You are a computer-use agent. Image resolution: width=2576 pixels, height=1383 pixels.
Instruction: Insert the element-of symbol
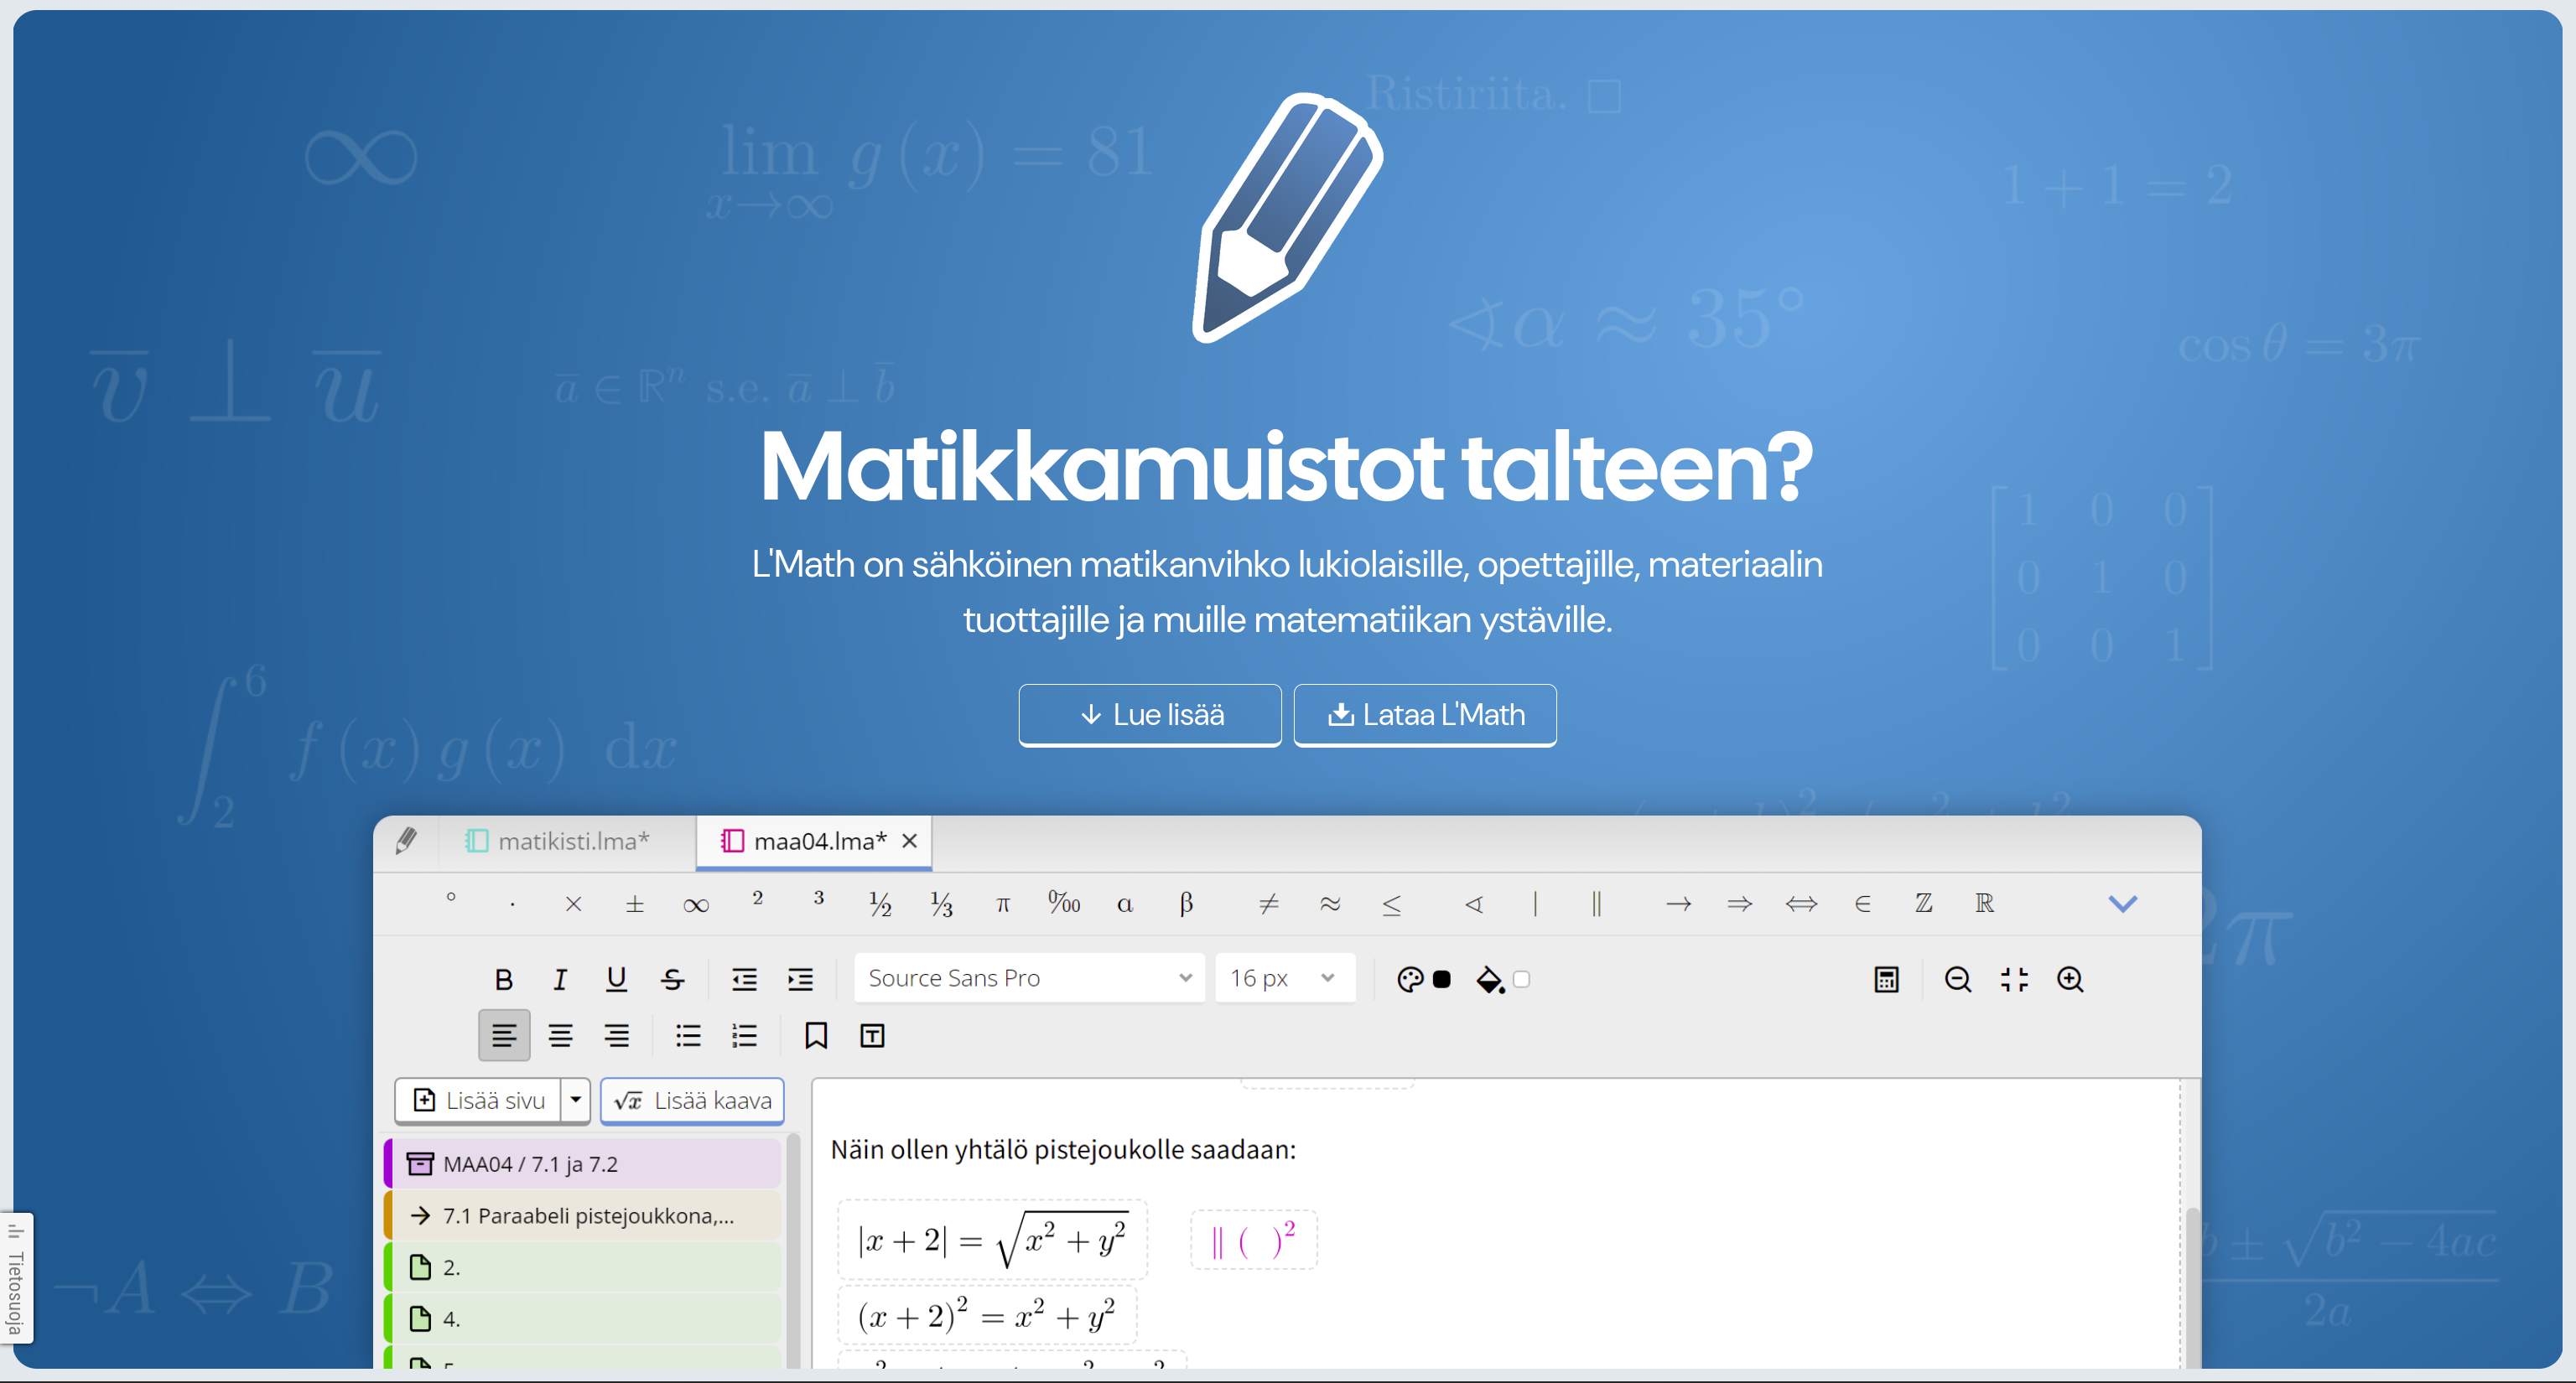(x=1862, y=904)
